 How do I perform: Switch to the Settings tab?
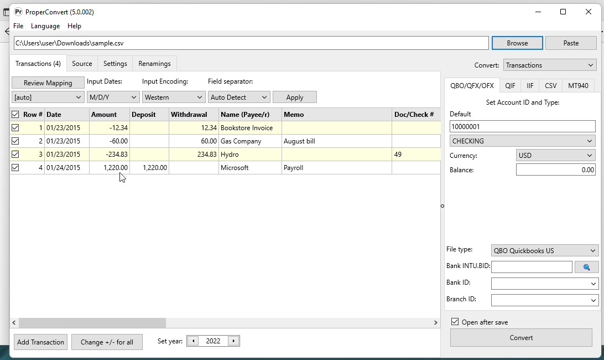[115, 64]
